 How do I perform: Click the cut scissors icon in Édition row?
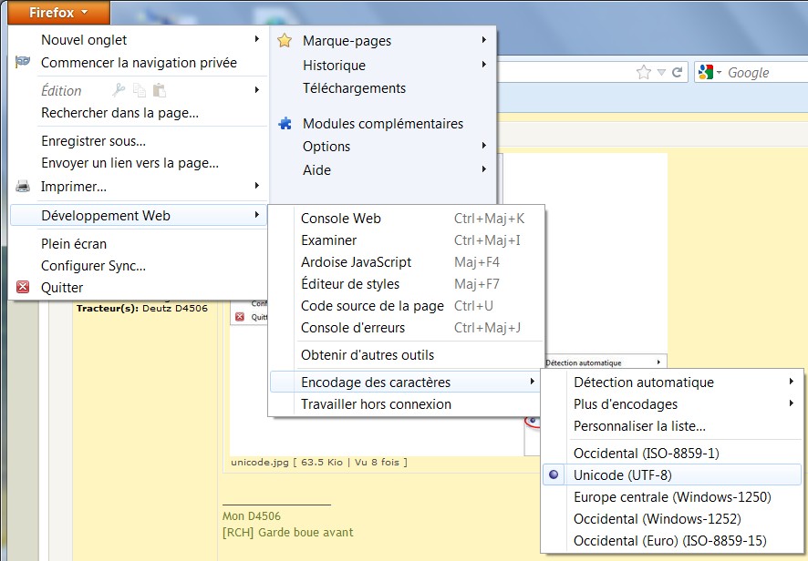click(x=119, y=90)
